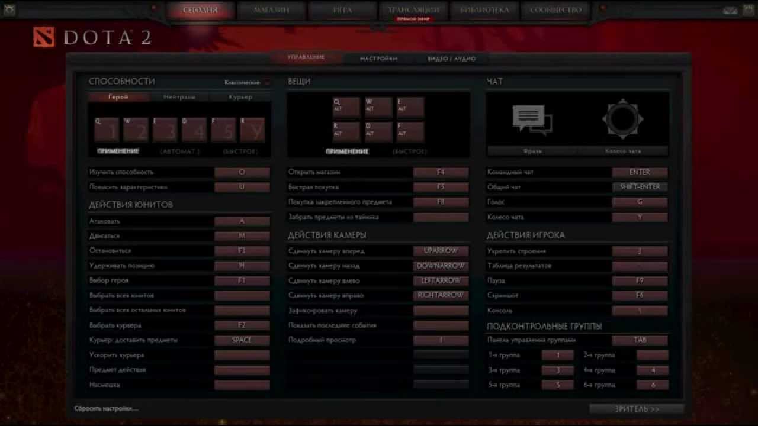Change Сдвинуть камеру вперед binding UPARROW

441,251
